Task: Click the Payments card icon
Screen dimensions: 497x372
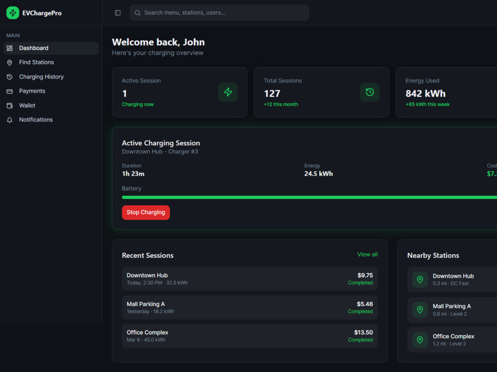Action: pos(9,91)
